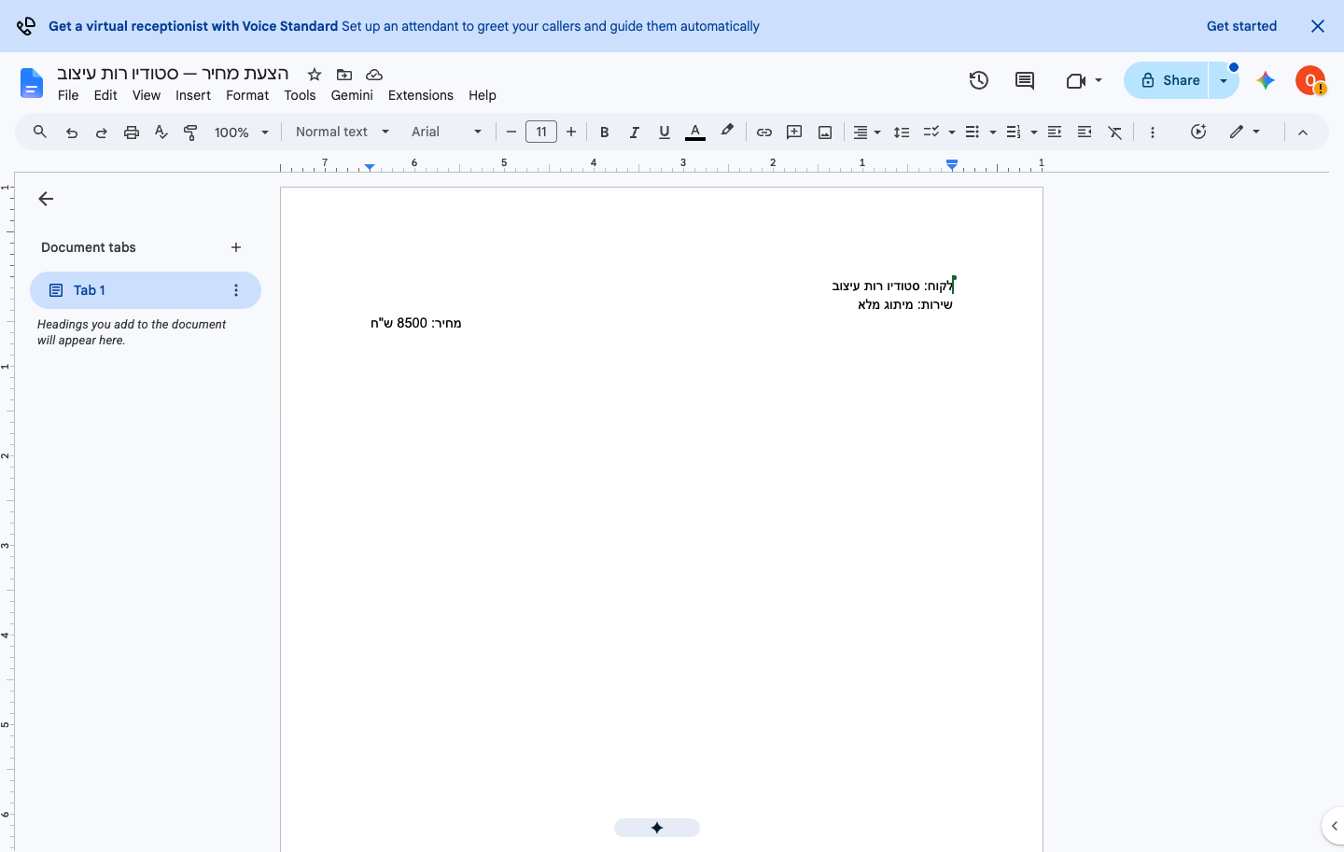Insert a checklist
1344x852 pixels.
click(x=931, y=133)
